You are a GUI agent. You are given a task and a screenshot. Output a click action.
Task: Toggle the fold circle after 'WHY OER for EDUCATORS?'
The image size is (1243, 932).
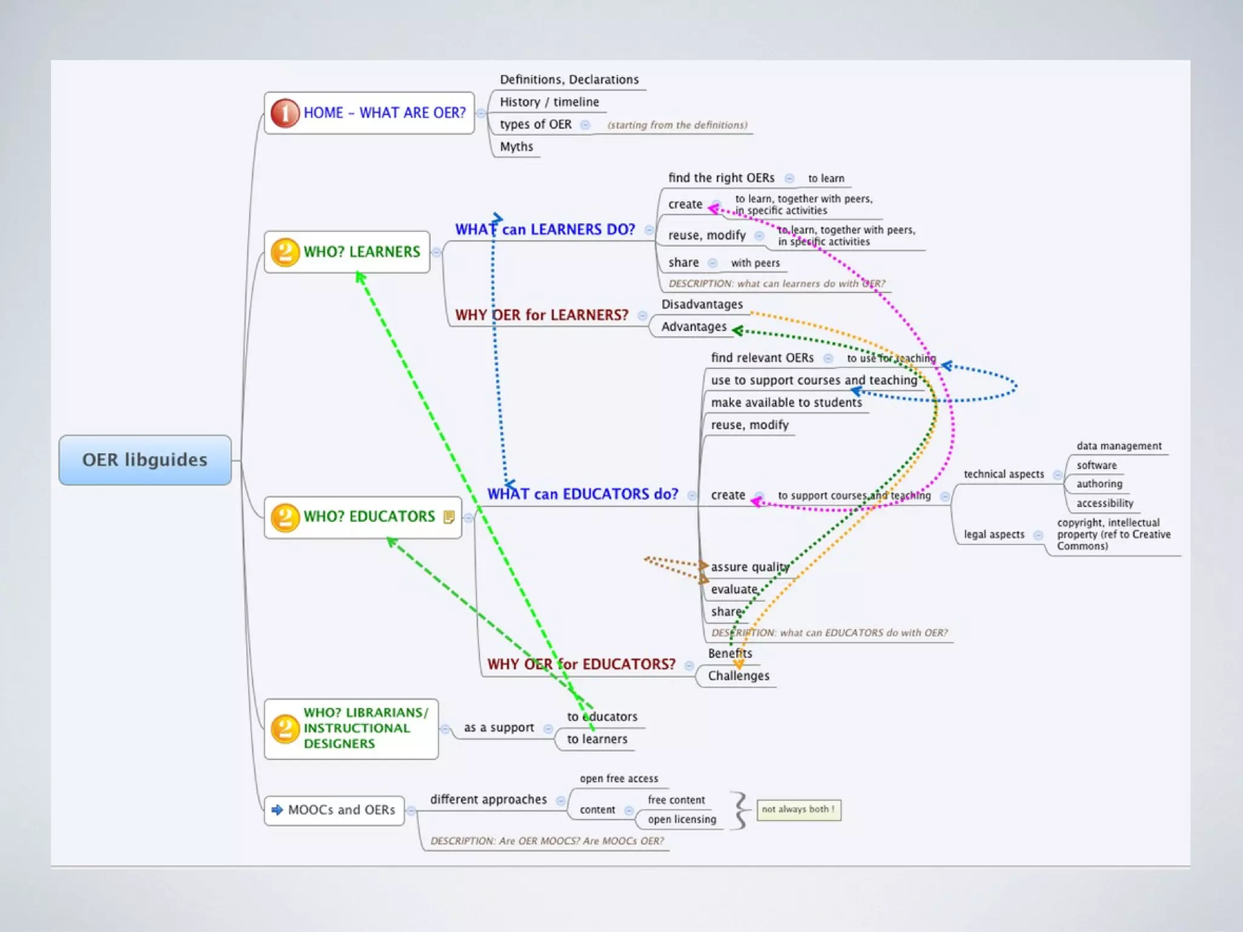(x=689, y=666)
